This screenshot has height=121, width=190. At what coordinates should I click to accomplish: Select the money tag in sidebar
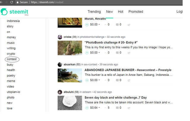[x=11, y=37]
